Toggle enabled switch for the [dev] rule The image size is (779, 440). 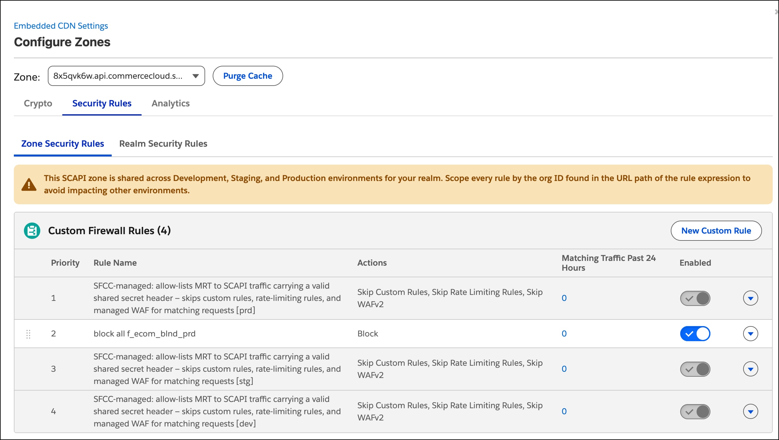click(x=695, y=412)
